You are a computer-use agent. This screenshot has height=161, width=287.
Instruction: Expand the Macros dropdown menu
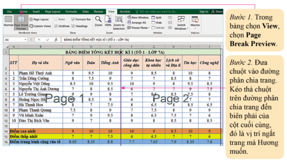click(195, 23)
